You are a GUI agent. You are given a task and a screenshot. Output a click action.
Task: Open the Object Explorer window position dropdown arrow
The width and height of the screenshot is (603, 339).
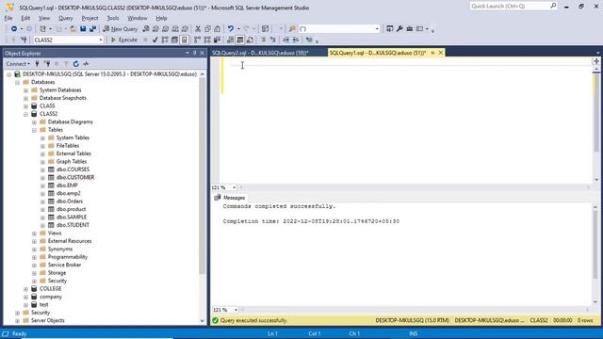click(x=187, y=53)
